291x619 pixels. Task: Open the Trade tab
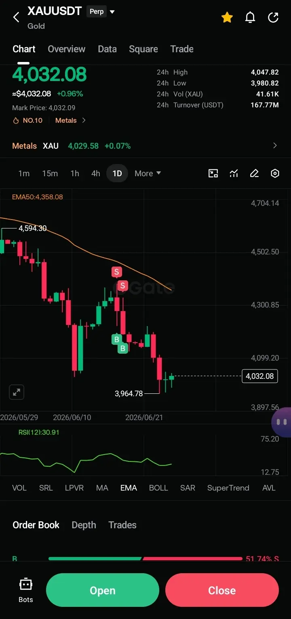182,49
